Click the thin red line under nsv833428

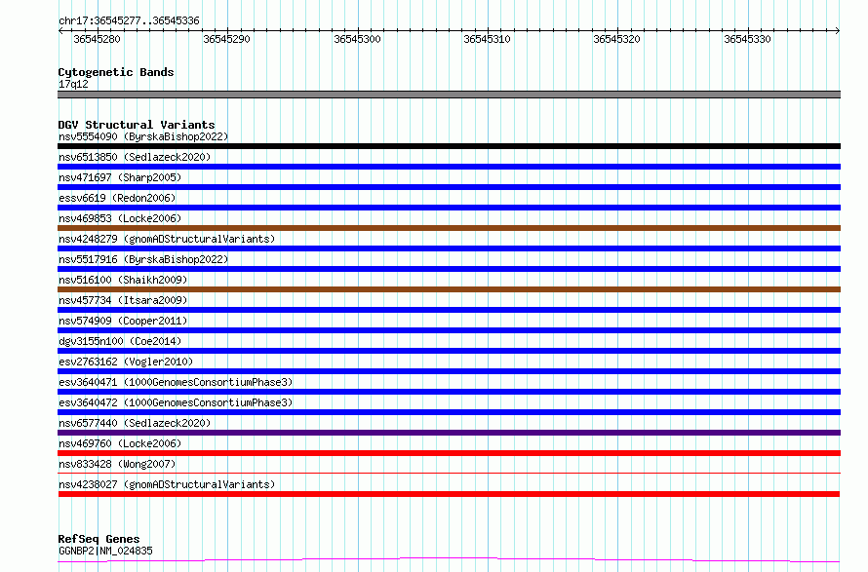coord(449,473)
